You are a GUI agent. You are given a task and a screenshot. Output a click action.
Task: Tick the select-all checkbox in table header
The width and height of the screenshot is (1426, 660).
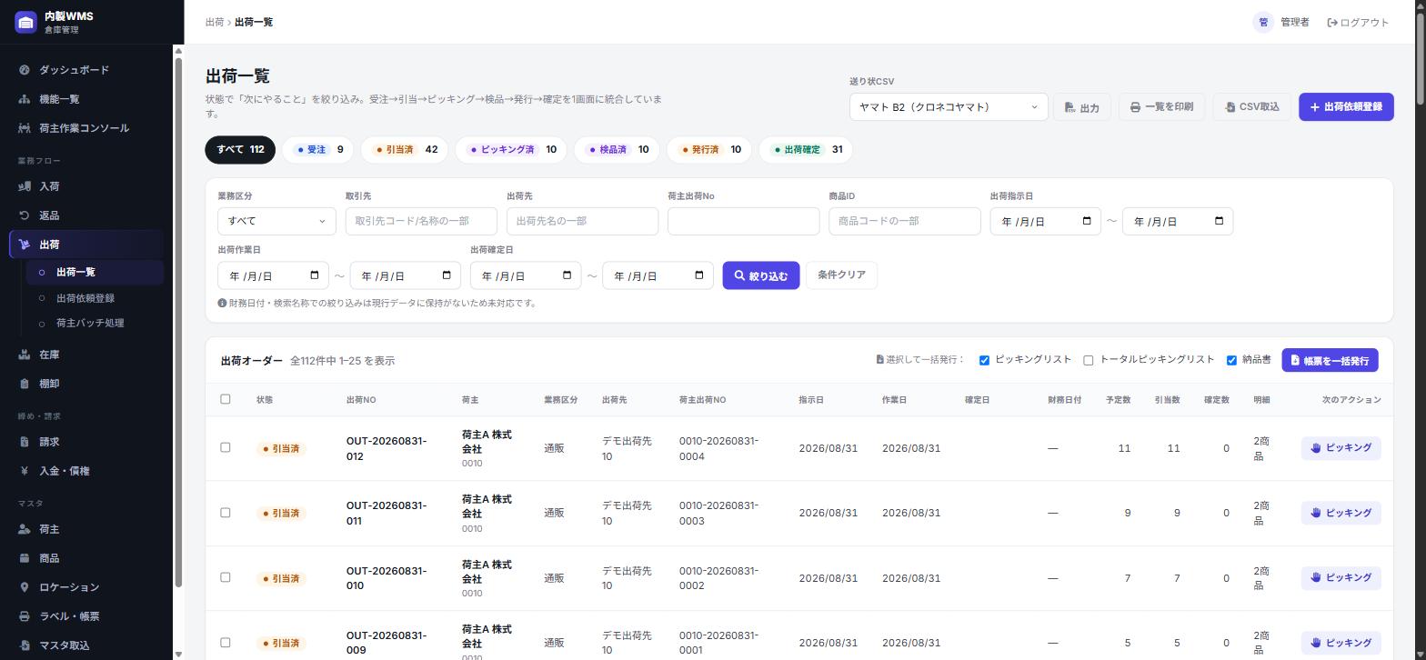pos(226,399)
